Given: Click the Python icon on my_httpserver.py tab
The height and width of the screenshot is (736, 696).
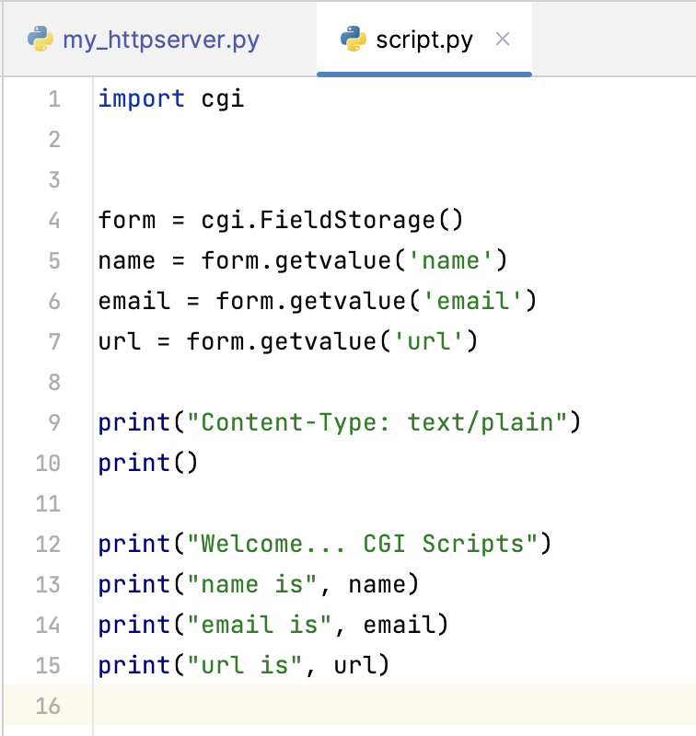Looking at the screenshot, I should point(41,39).
